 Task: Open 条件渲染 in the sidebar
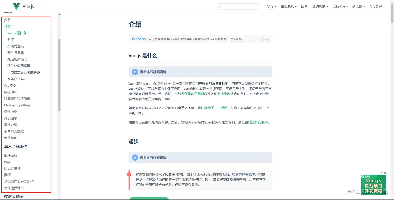click(11, 112)
